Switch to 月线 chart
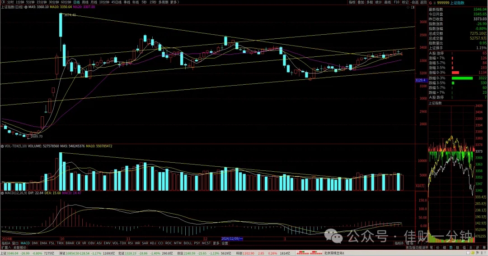The height and width of the screenshot is (256, 488). [94, 2]
